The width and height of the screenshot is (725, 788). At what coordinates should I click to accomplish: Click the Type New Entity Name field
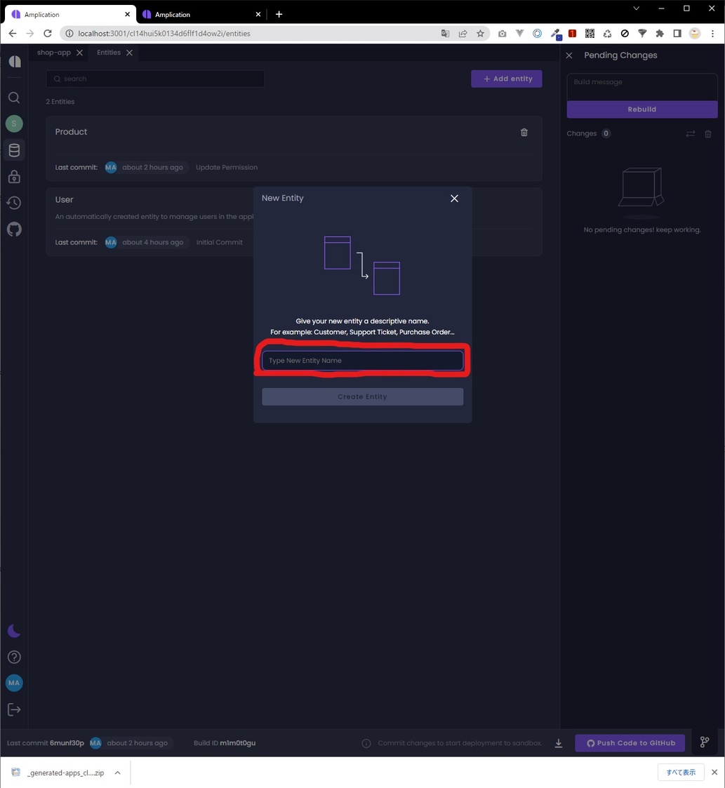pyautogui.click(x=362, y=361)
